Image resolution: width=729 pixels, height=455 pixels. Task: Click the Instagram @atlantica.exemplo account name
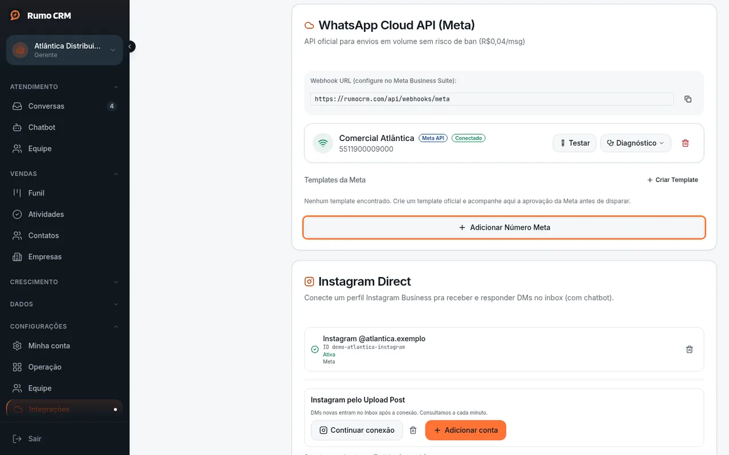pyautogui.click(x=374, y=338)
